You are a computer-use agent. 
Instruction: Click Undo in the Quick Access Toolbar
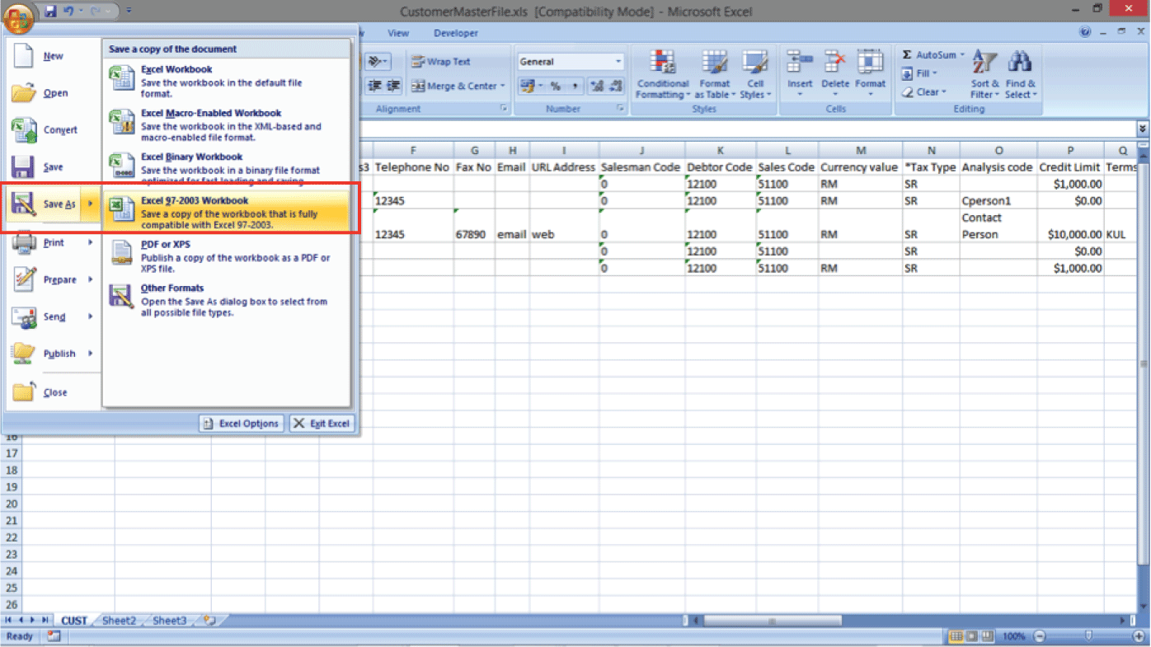point(69,12)
